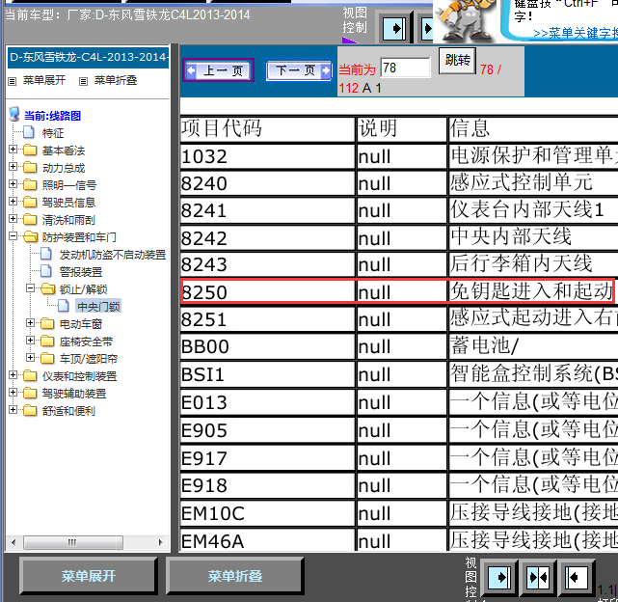The image size is (618, 602).
Task: Click the small 菜单折叠 icon in sidebar header
Action: pyautogui.click(x=82, y=81)
